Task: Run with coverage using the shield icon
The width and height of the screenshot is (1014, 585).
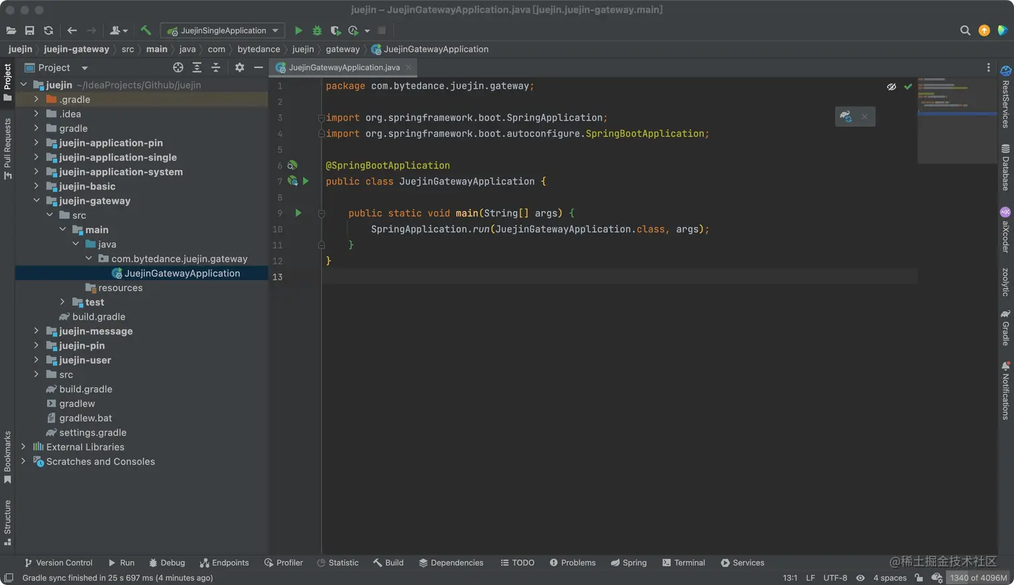Action: coord(335,31)
